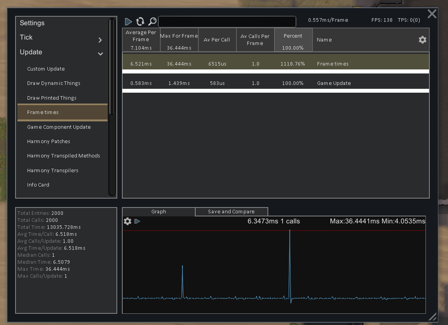This screenshot has height=325, width=448.
Task: Click the 6515us per-call cell
Action: click(217, 64)
